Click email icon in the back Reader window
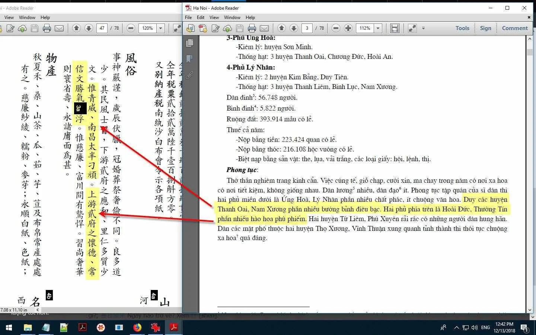536x335 pixels. click(x=59, y=28)
